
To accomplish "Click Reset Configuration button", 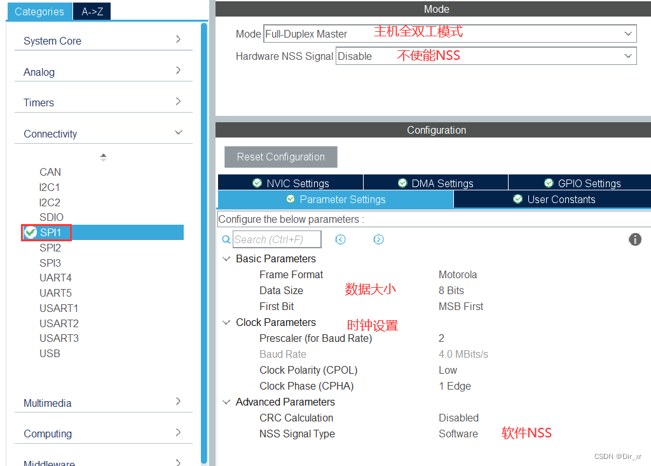I will [x=281, y=157].
